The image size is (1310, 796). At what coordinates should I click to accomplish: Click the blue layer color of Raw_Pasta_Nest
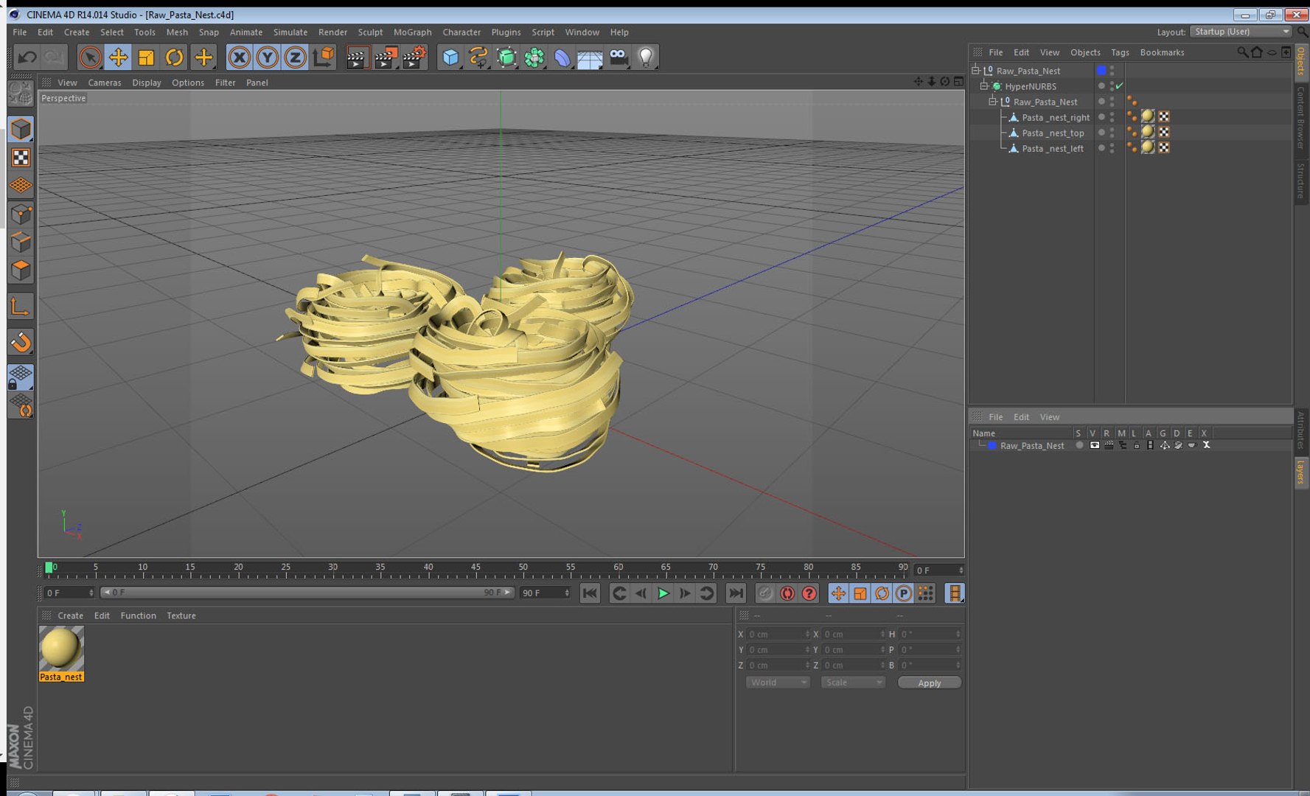[1101, 70]
